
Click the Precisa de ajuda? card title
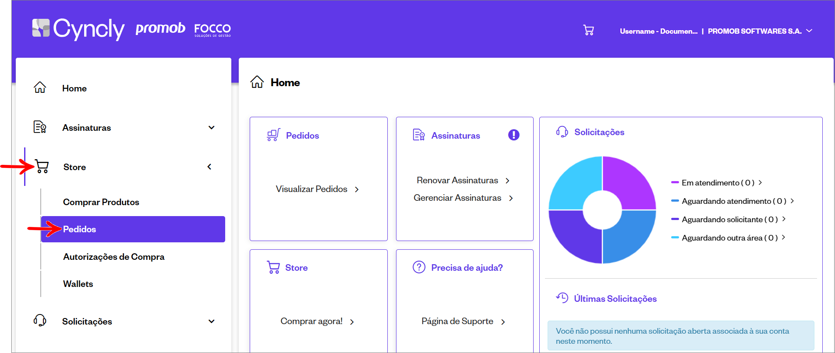[x=467, y=268]
